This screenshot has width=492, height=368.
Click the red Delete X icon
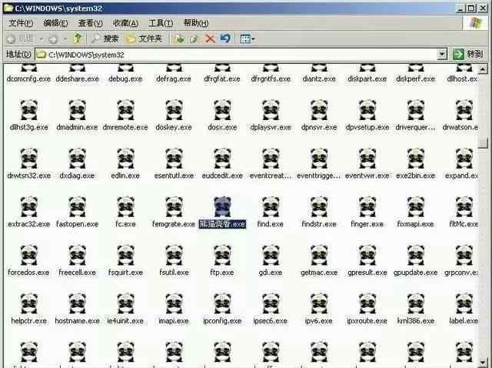point(210,38)
